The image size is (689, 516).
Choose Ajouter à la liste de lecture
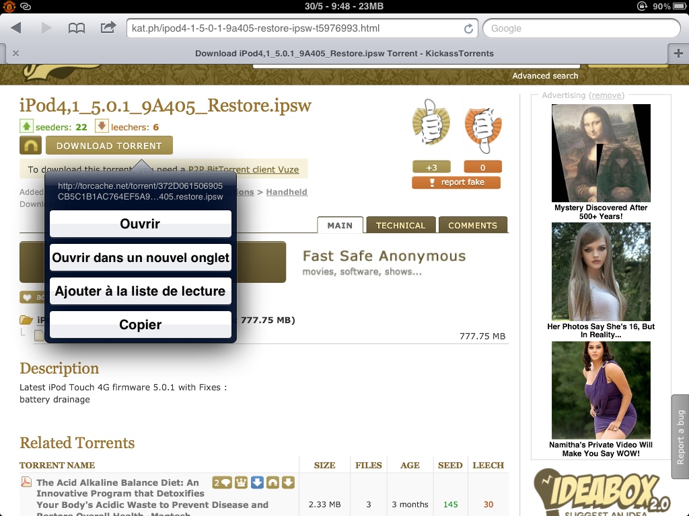click(x=140, y=291)
